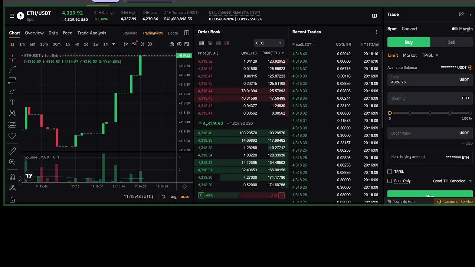This screenshot has width=475, height=267.
Task: Select the crosshair cursor tool
Action: (12, 58)
